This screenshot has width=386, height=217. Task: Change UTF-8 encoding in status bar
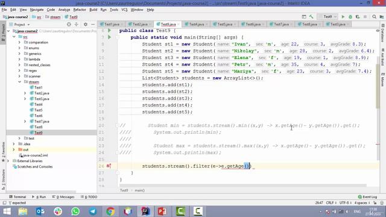tap(345, 203)
